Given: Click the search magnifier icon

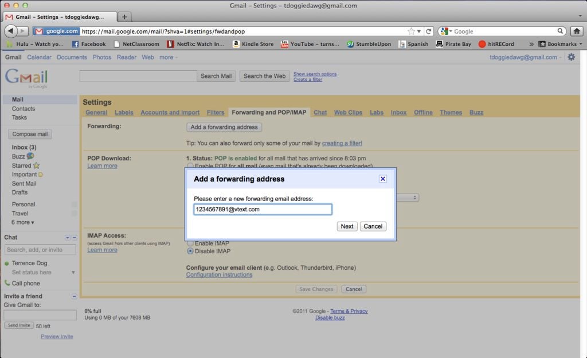Looking at the screenshot, I should pyautogui.click(x=560, y=31).
